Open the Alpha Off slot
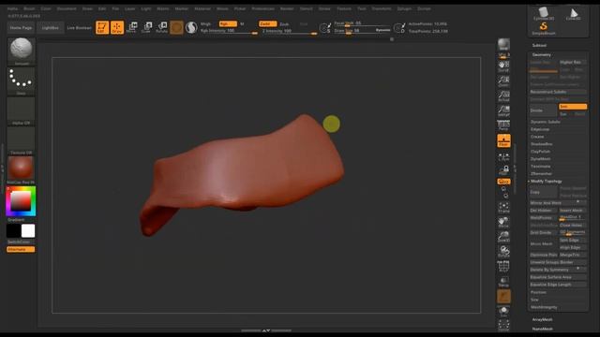 pyautogui.click(x=21, y=110)
